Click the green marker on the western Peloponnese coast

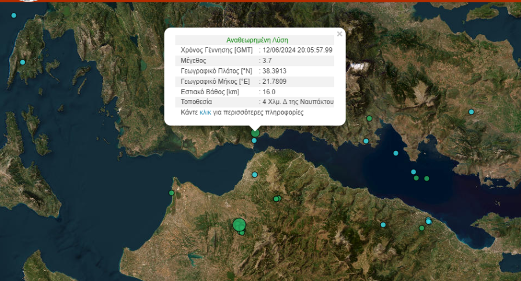coord(171,193)
